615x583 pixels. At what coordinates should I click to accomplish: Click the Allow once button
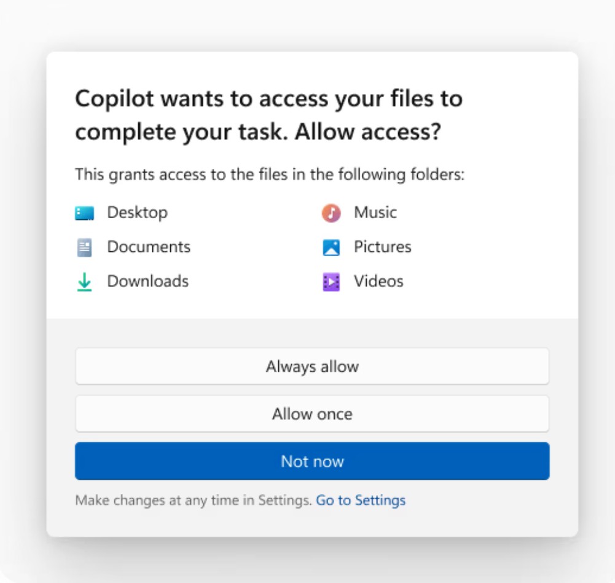312,413
